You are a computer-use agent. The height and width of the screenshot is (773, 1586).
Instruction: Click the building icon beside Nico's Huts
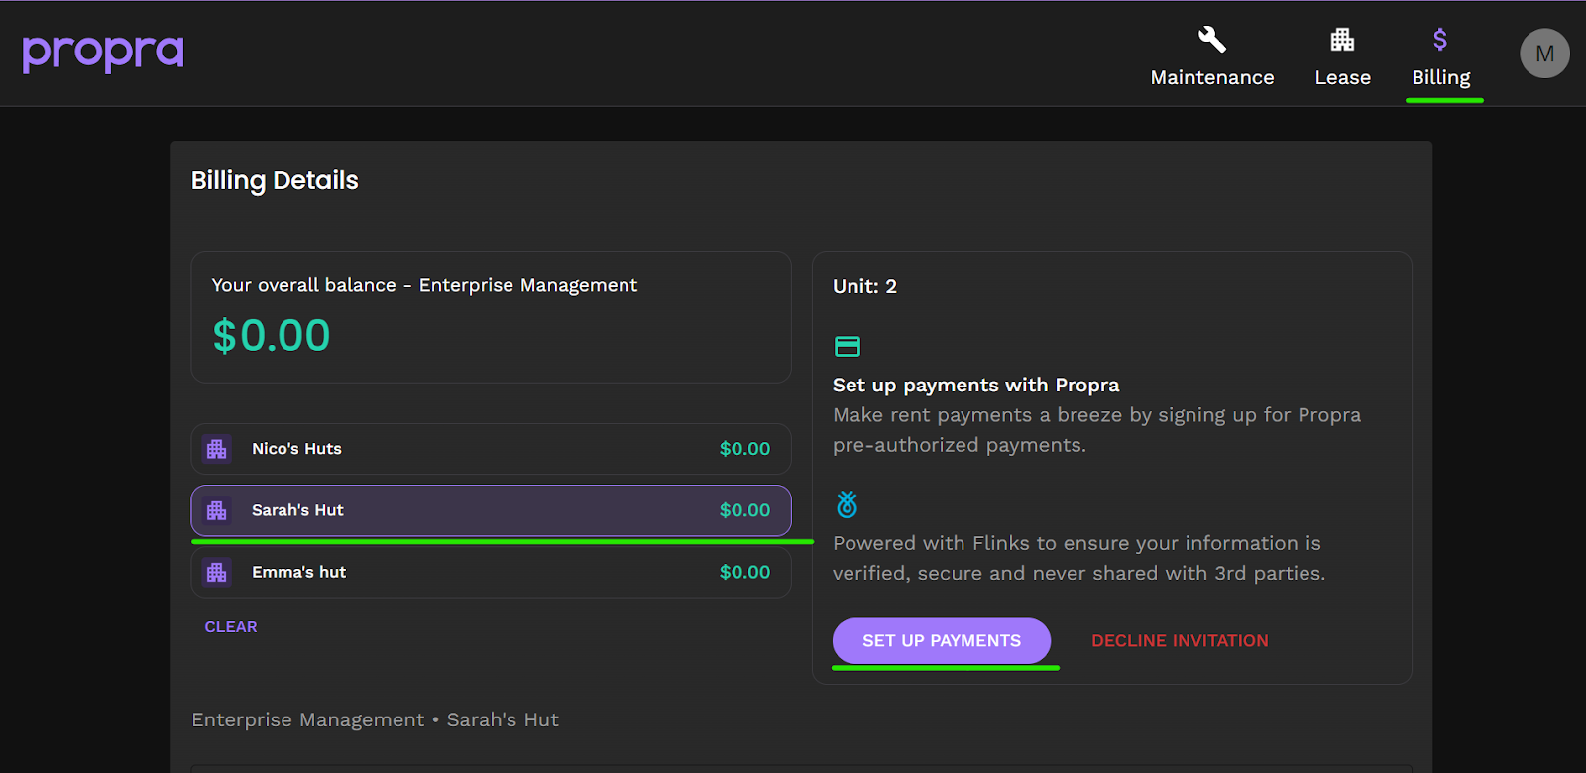(217, 449)
